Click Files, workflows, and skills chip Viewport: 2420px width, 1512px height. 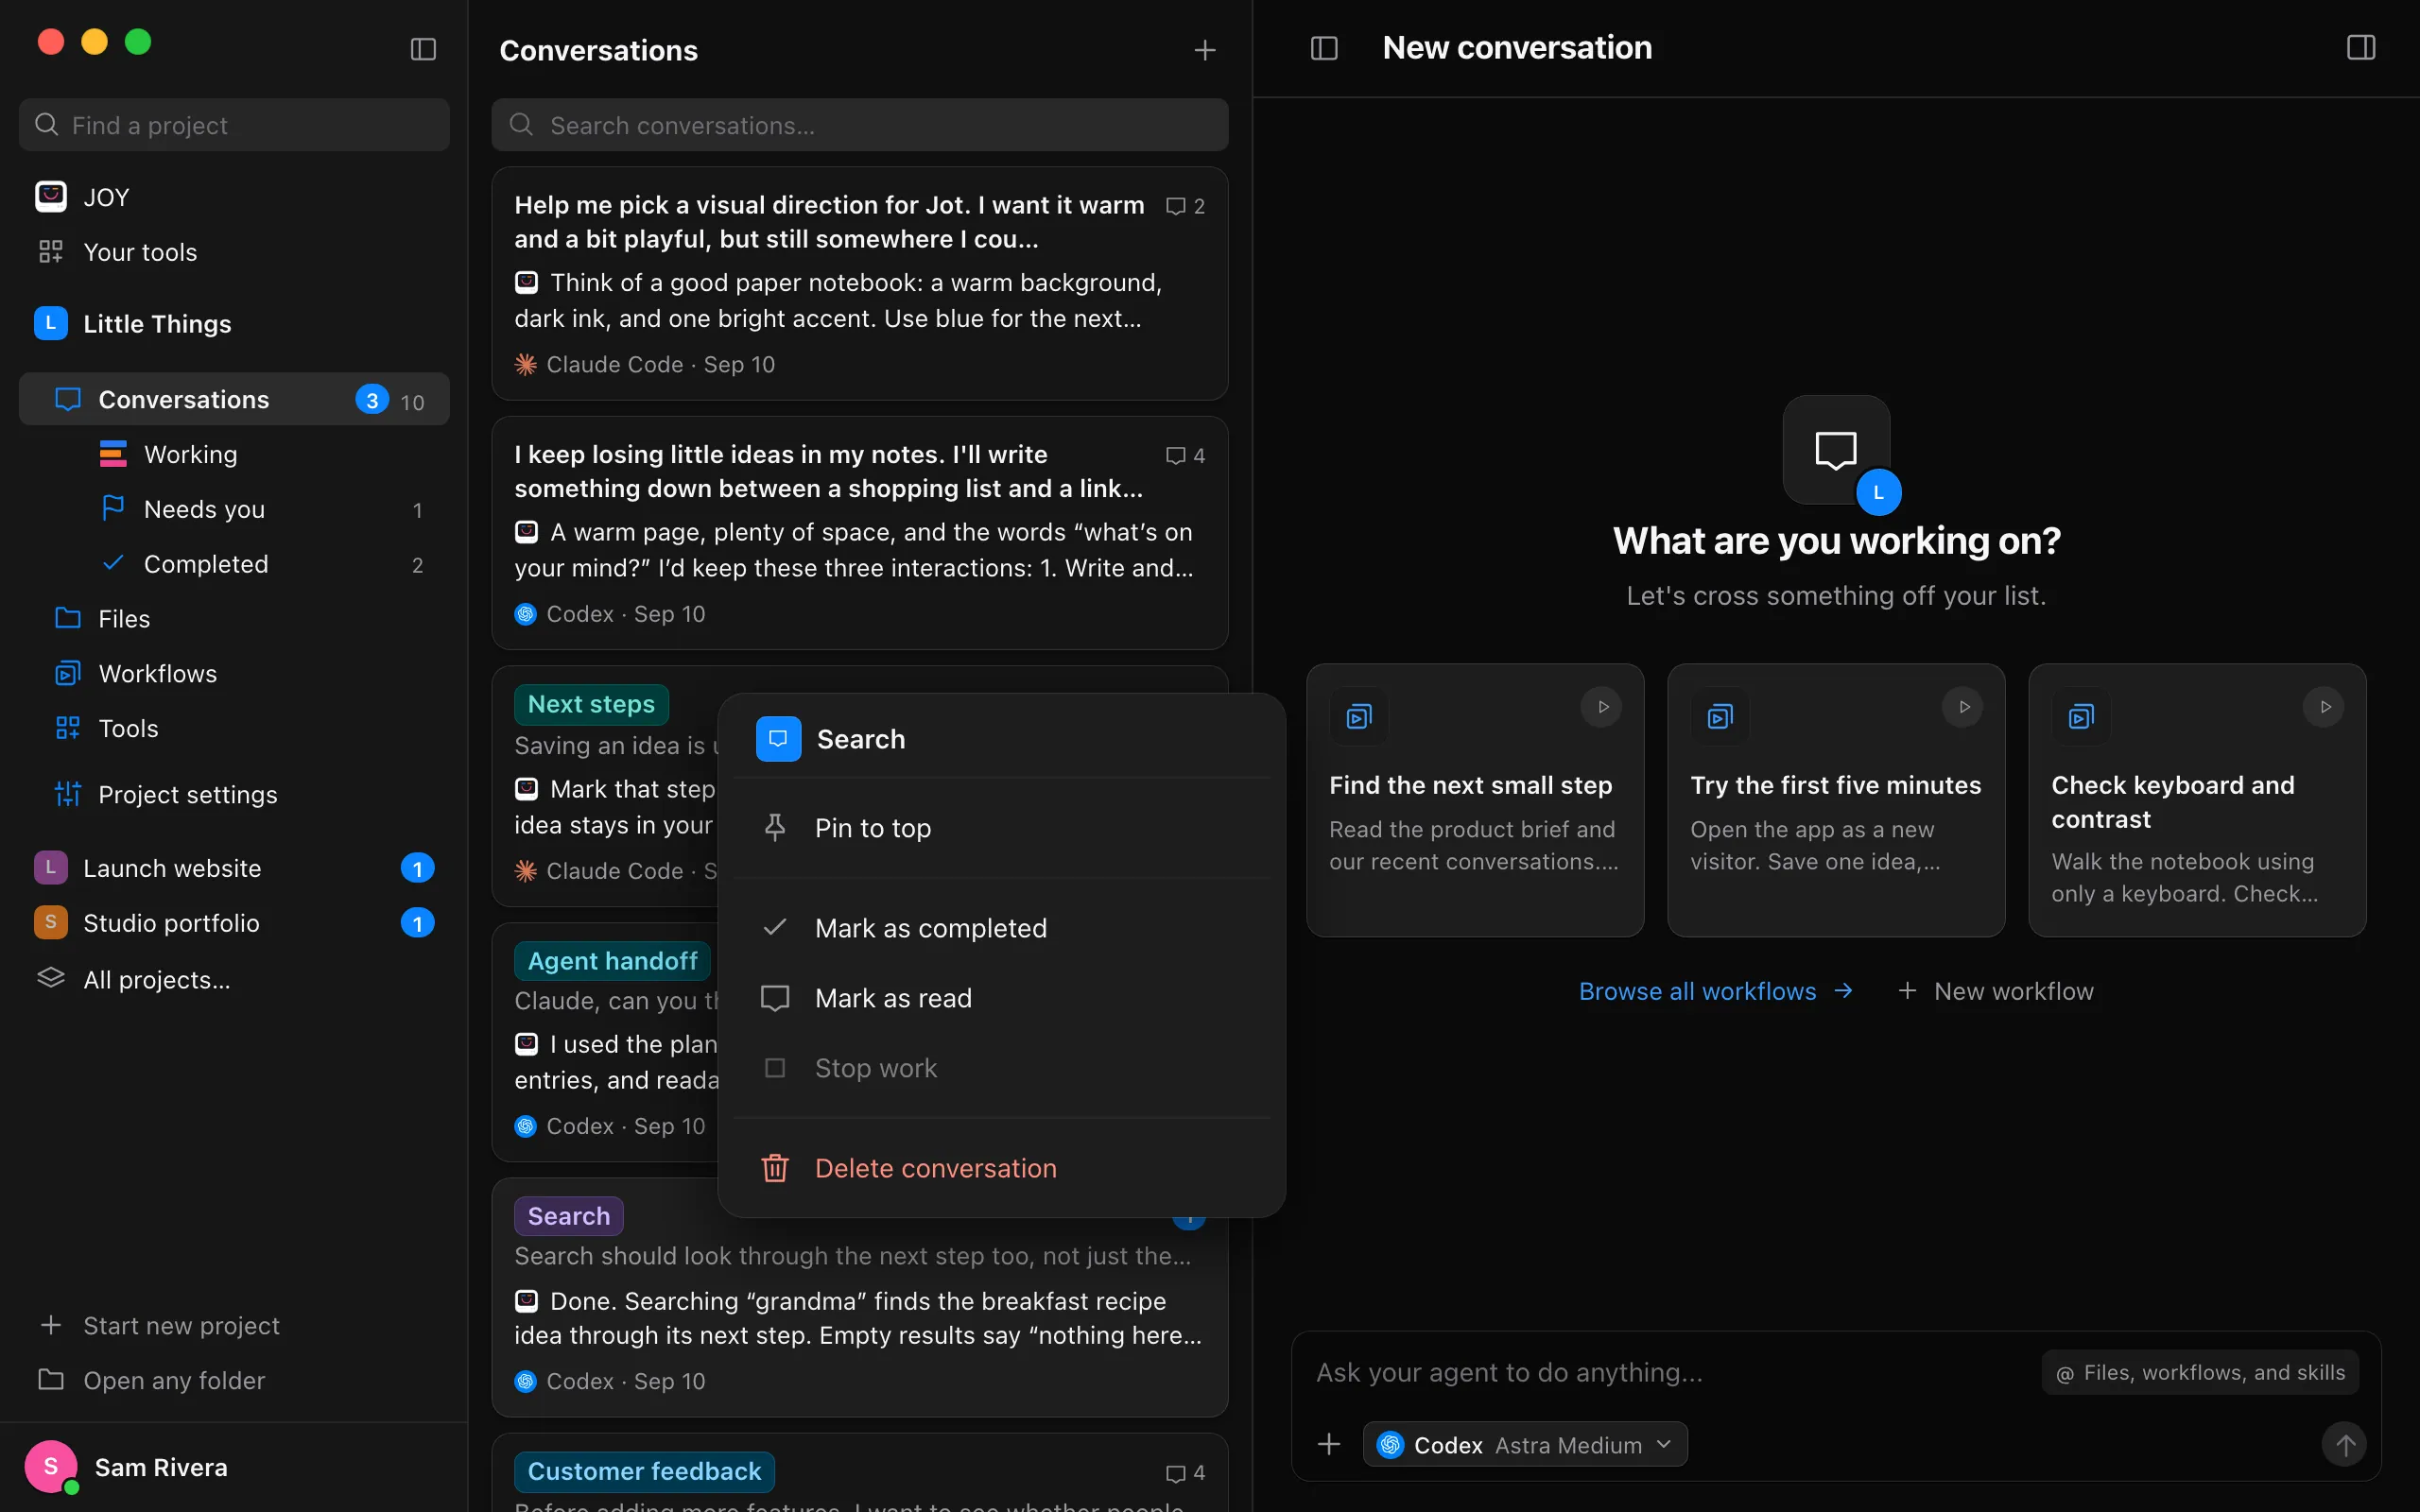2200,1373
